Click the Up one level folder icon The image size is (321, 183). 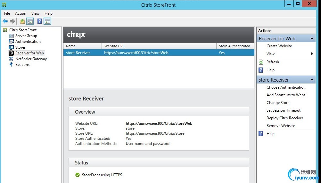tap(22, 21)
